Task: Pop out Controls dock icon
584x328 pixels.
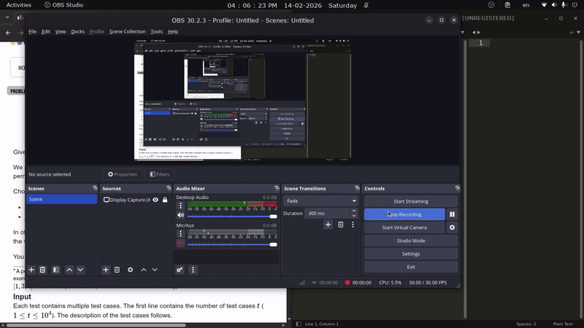Action: (x=458, y=188)
